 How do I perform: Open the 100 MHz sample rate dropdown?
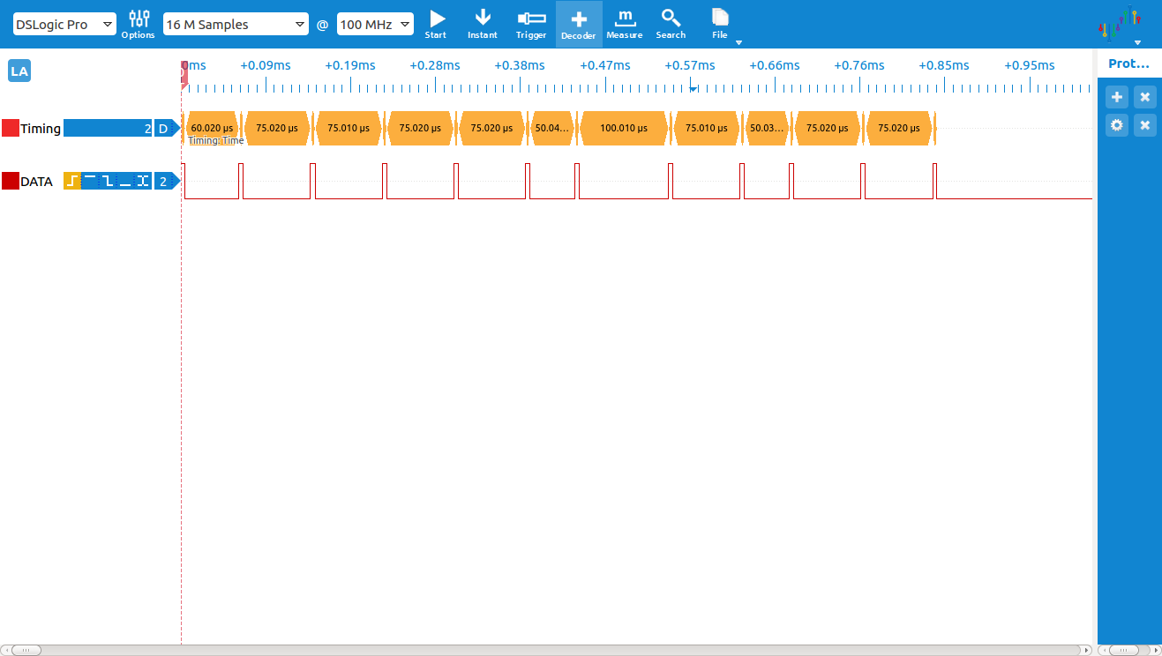(375, 25)
